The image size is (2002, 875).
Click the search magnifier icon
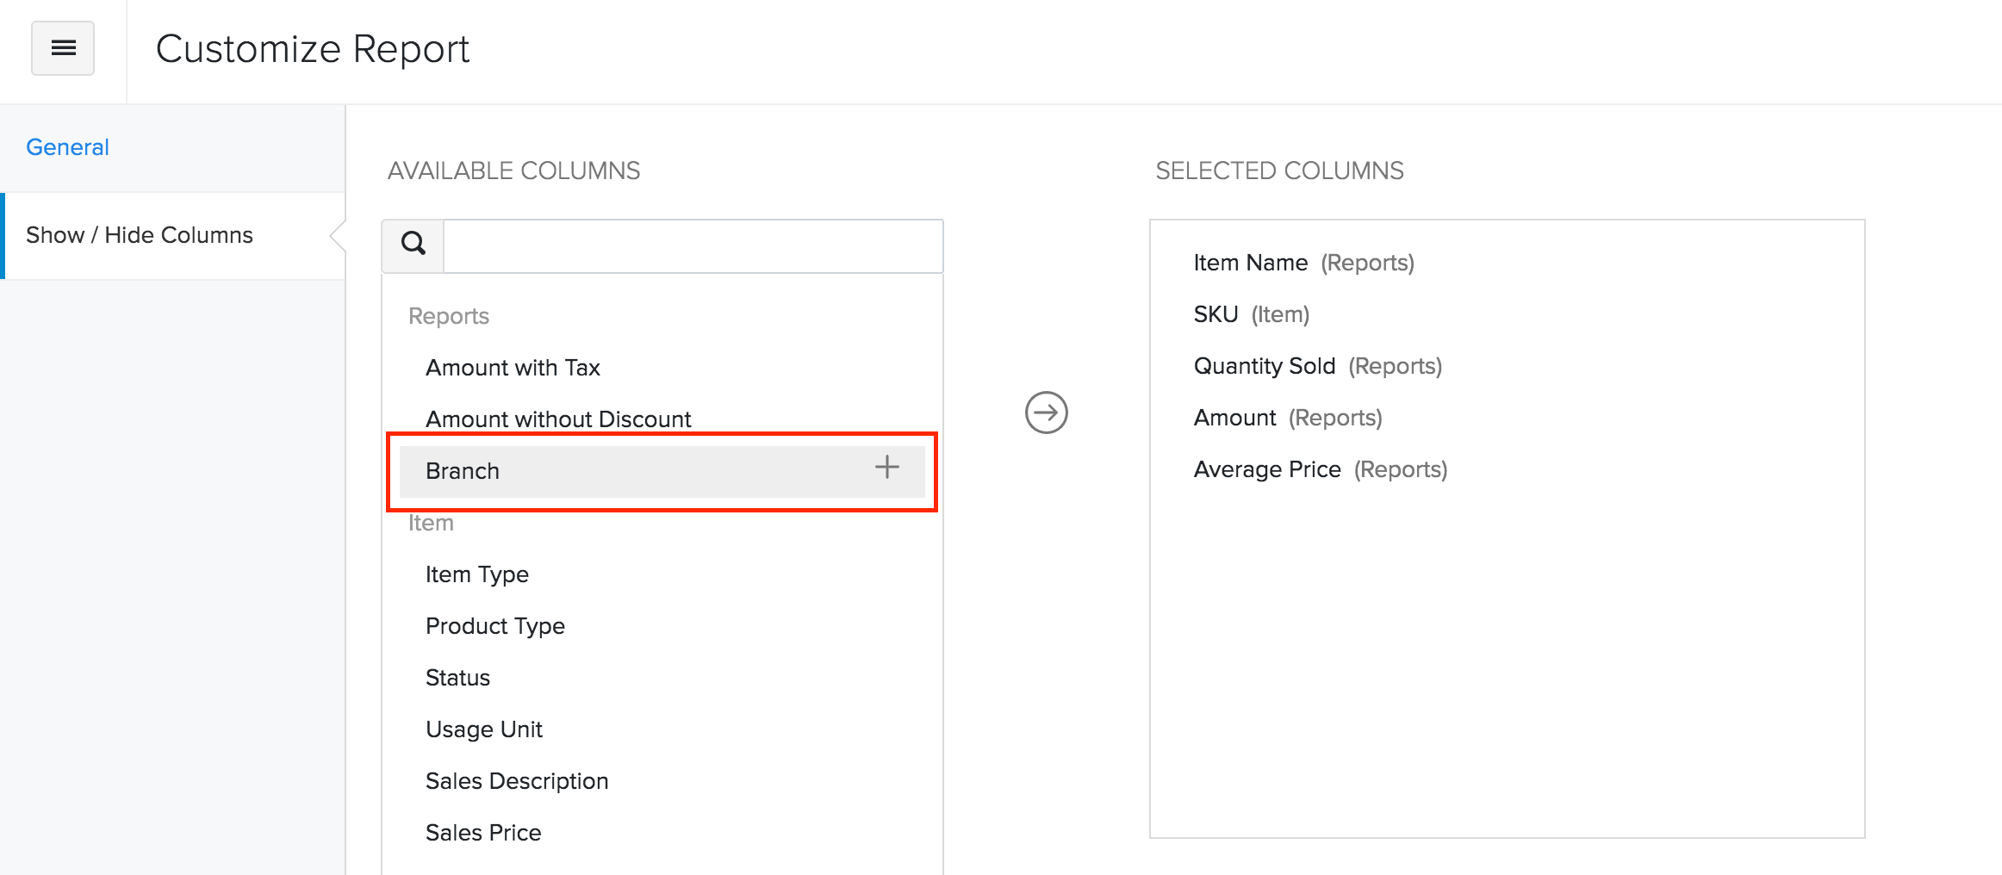point(413,245)
